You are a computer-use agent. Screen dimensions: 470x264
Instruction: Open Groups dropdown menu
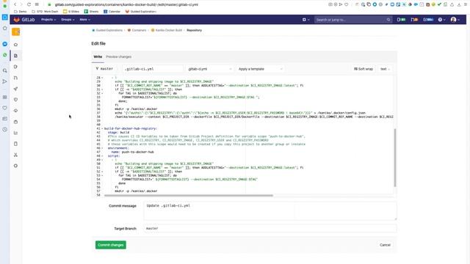click(68, 20)
